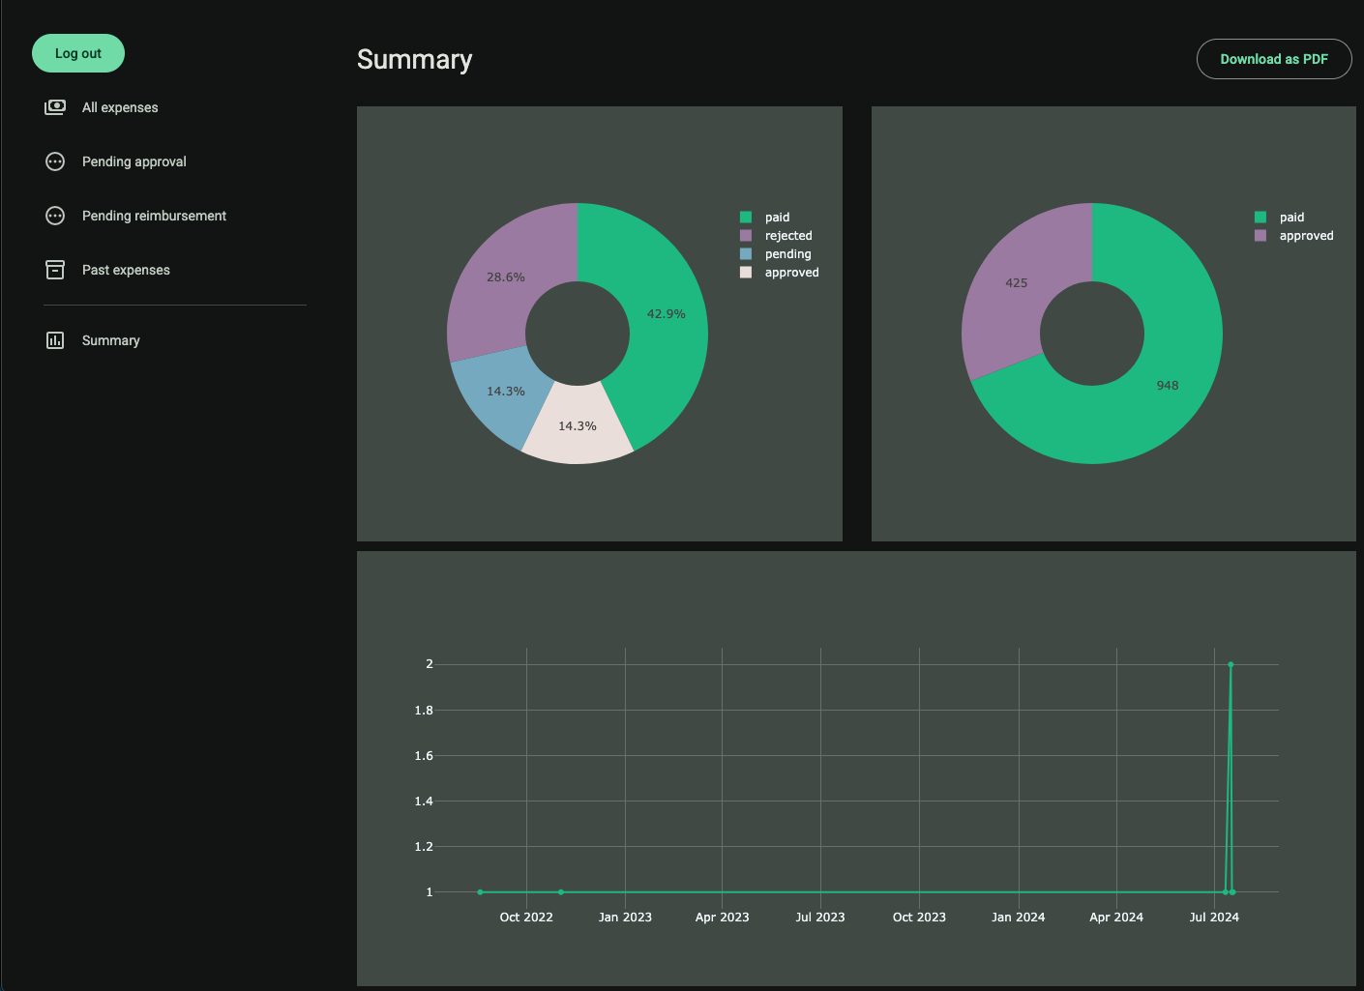Image resolution: width=1364 pixels, height=991 pixels.
Task: Click the Pending reimbursement icon
Action: [54, 215]
